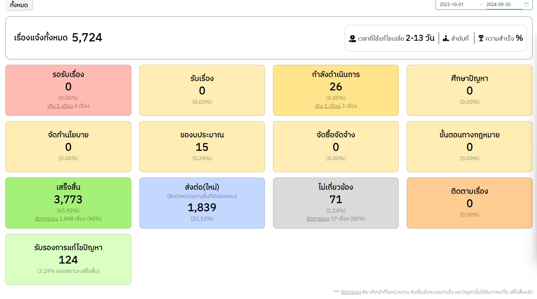Select the green เสร็จสิ้น status card

(68, 203)
